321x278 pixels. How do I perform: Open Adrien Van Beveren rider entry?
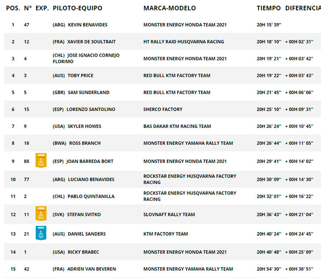(x=91, y=269)
